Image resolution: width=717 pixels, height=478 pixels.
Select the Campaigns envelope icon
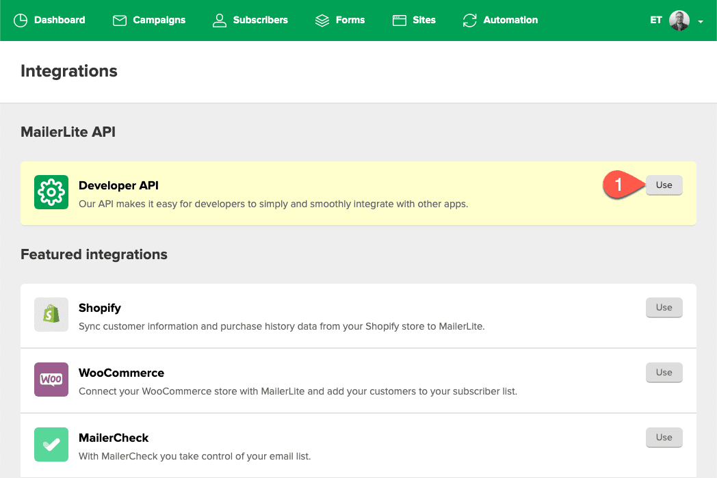point(119,20)
